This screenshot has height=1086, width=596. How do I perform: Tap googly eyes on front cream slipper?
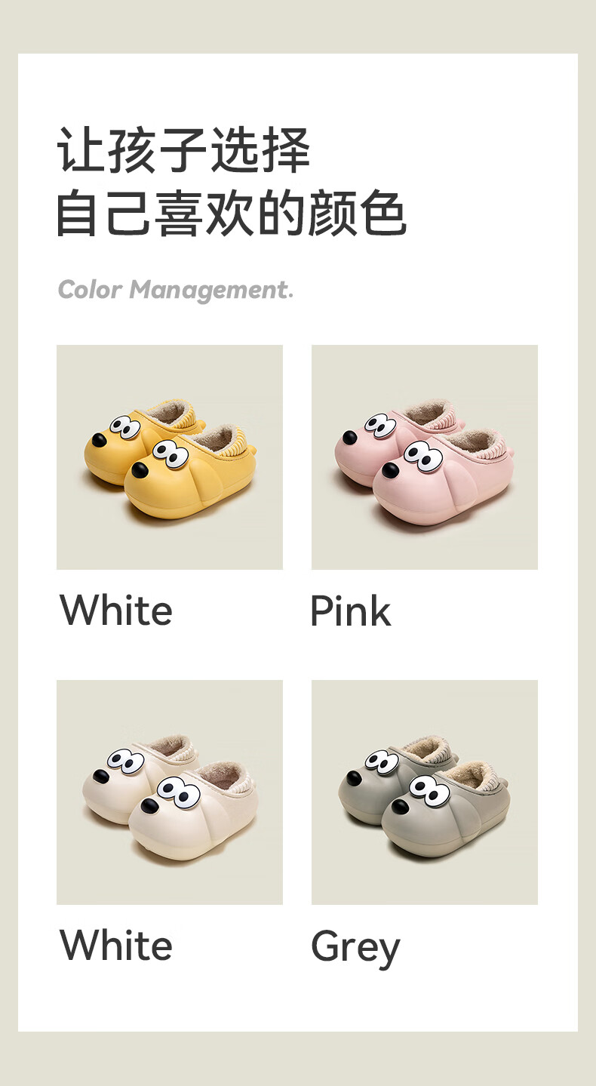pos(179,792)
